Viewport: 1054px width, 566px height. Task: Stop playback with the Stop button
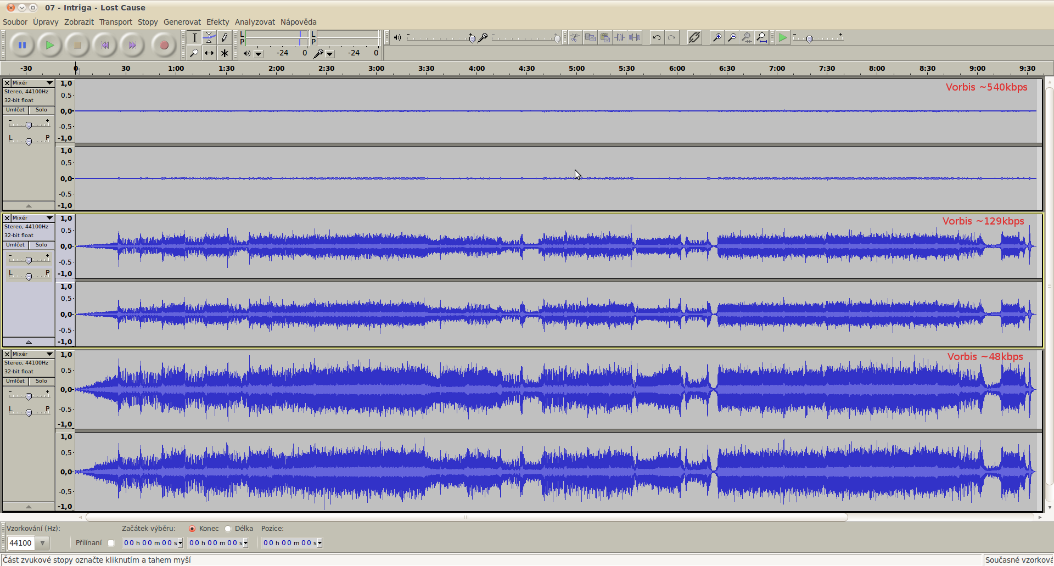pos(77,45)
